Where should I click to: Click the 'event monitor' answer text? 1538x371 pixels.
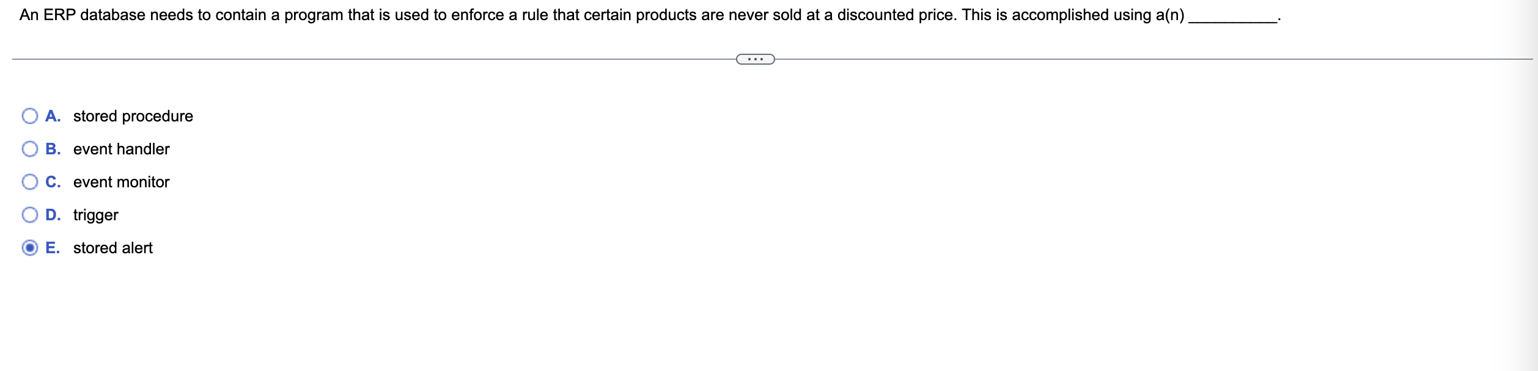[120, 181]
